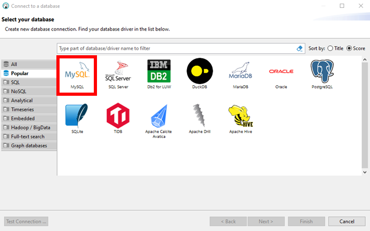Image resolution: width=370 pixels, height=231 pixels.
Task: Click the Finish button
Action: (x=306, y=222)
